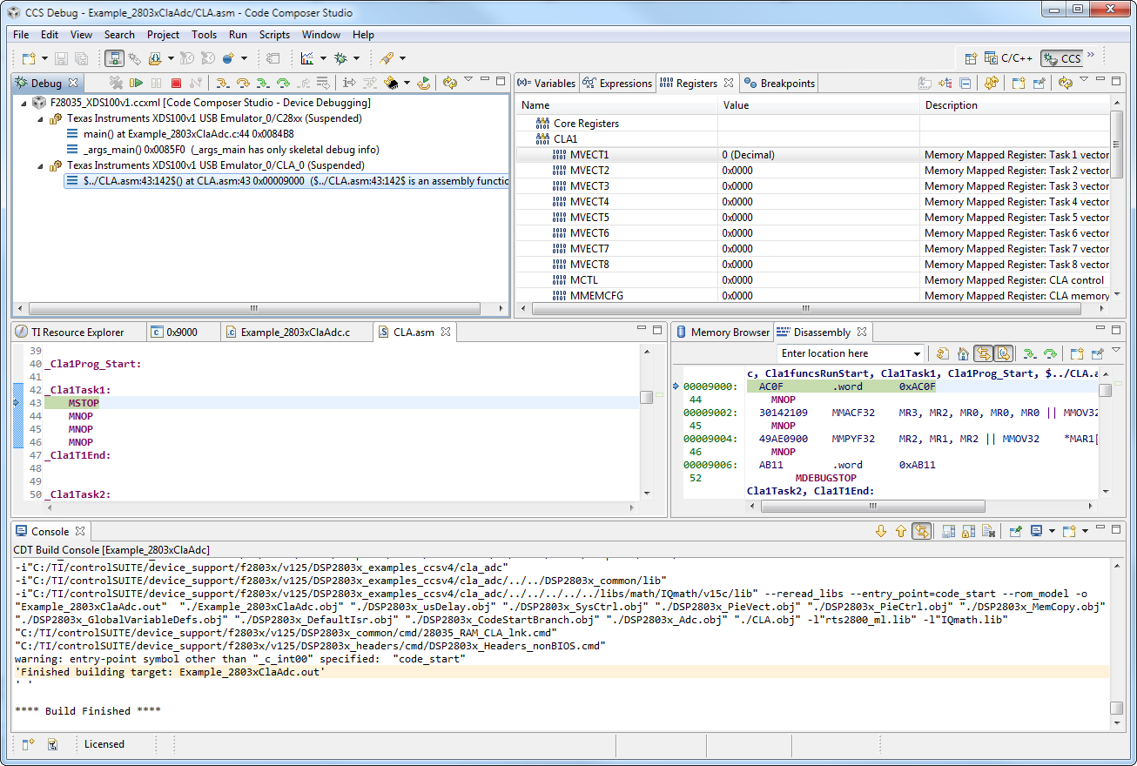Collapse the CLA_0 emulator thread node

click(x=40, y=165)
